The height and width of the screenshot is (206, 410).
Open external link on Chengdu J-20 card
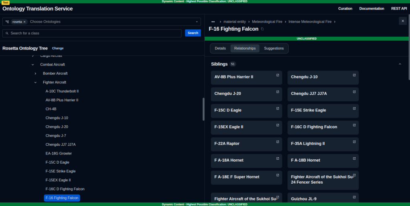[278, 92]
